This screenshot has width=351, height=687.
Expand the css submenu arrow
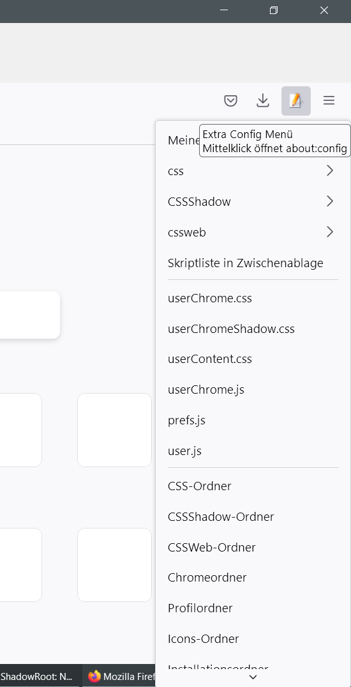coord(330,171)
